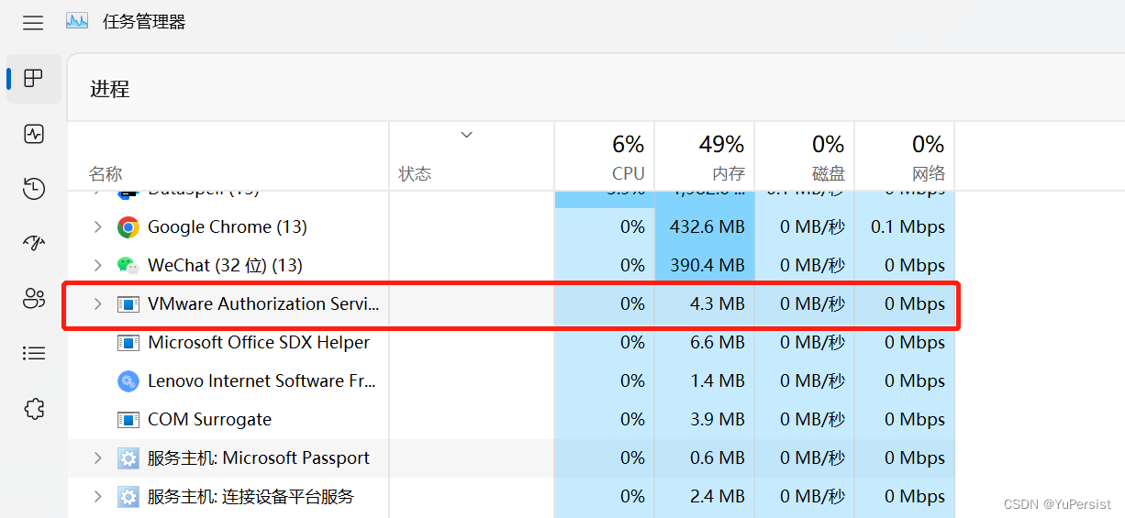Open the Performance page in sidebar
The image size is (1125, 518).
tap(34, 135)
